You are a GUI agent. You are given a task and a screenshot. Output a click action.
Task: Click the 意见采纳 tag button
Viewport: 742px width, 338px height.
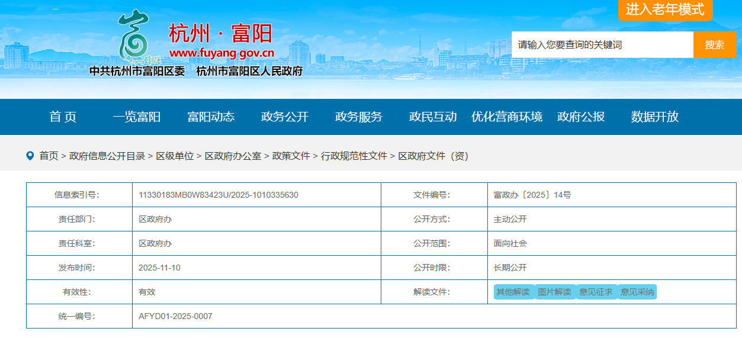point(637,292)
